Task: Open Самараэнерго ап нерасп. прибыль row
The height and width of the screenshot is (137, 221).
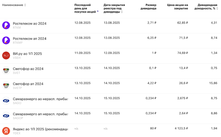Action: pyautogui.click(x=40, y=114)
